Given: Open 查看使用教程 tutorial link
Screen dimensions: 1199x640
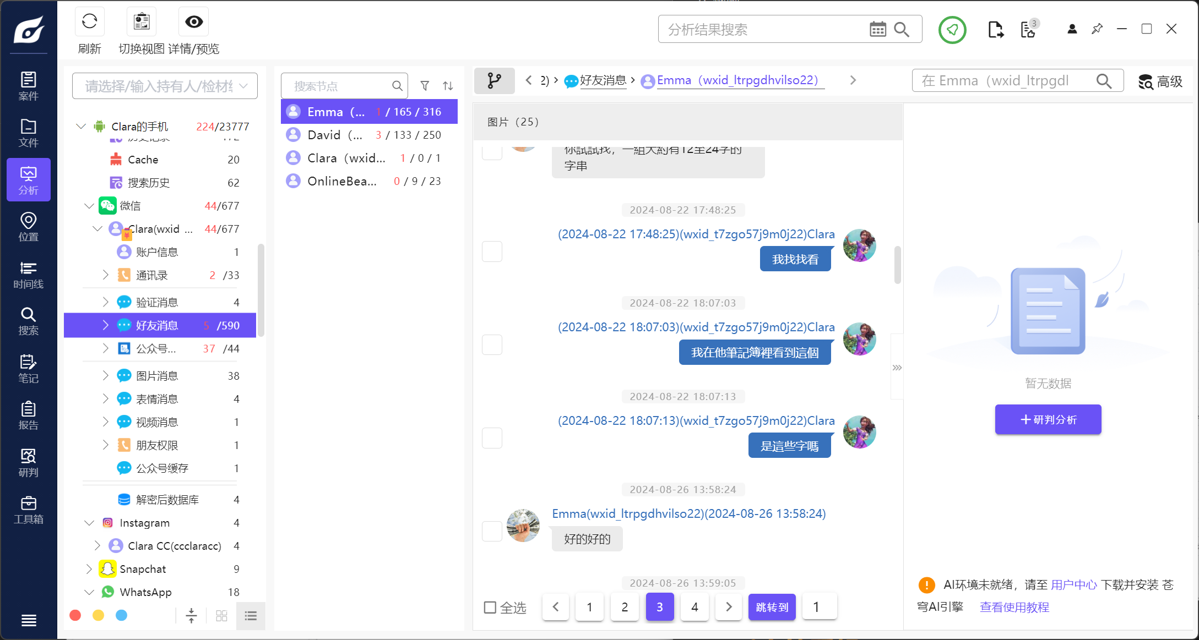Looking at the screenshot, I should [x=1014, y=607].
